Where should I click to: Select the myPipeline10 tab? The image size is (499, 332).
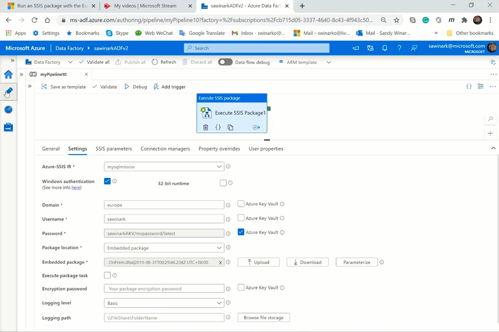point(53,74)
